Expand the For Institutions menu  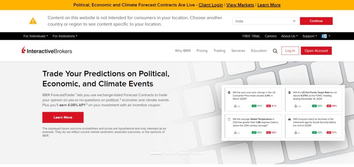pyautogui.click(x=65, y=36)
